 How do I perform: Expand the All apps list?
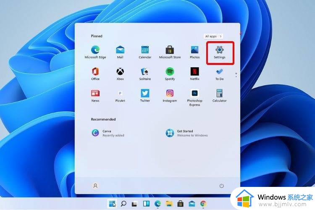[x=213, y=36]
